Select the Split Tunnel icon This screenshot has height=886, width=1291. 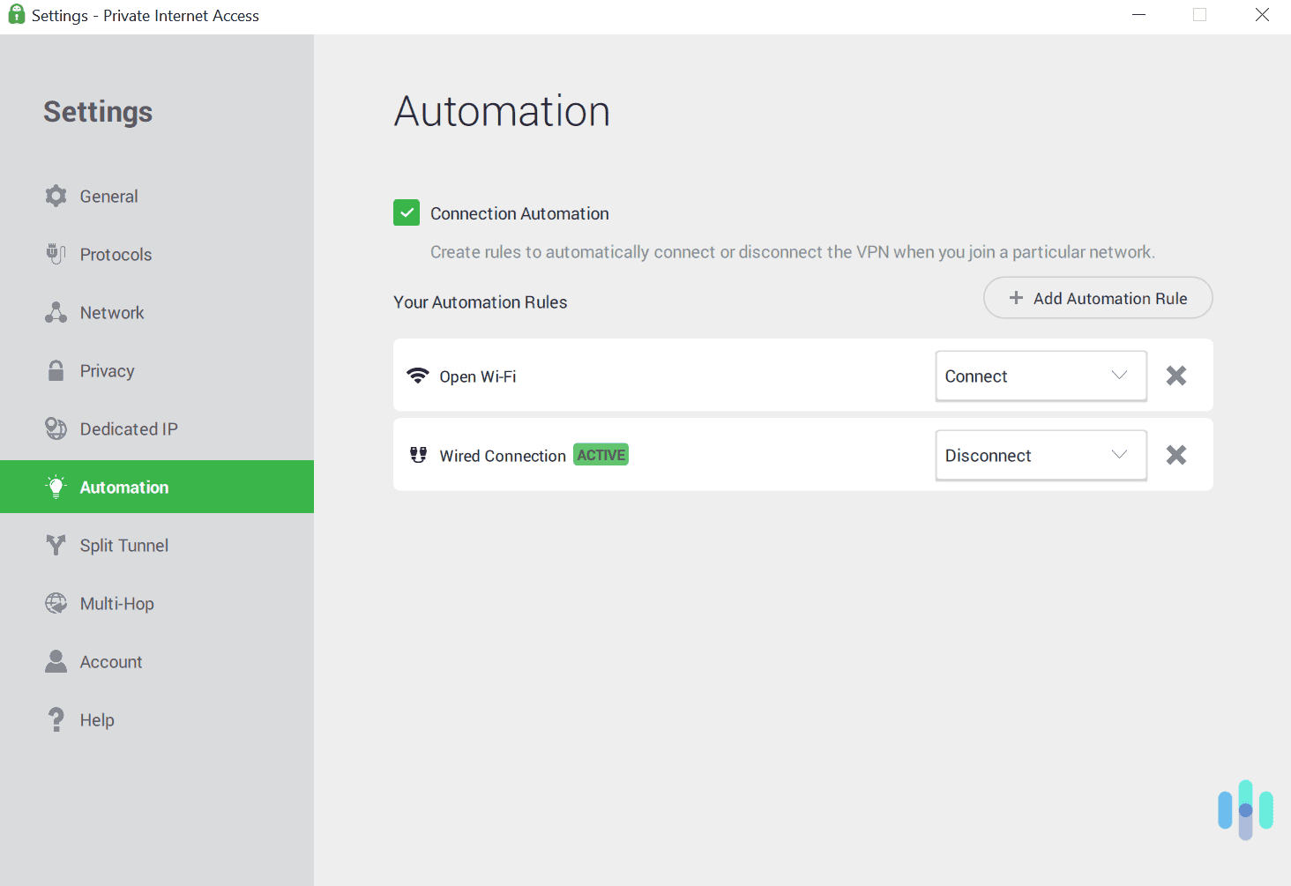click(x=56, y=545)
